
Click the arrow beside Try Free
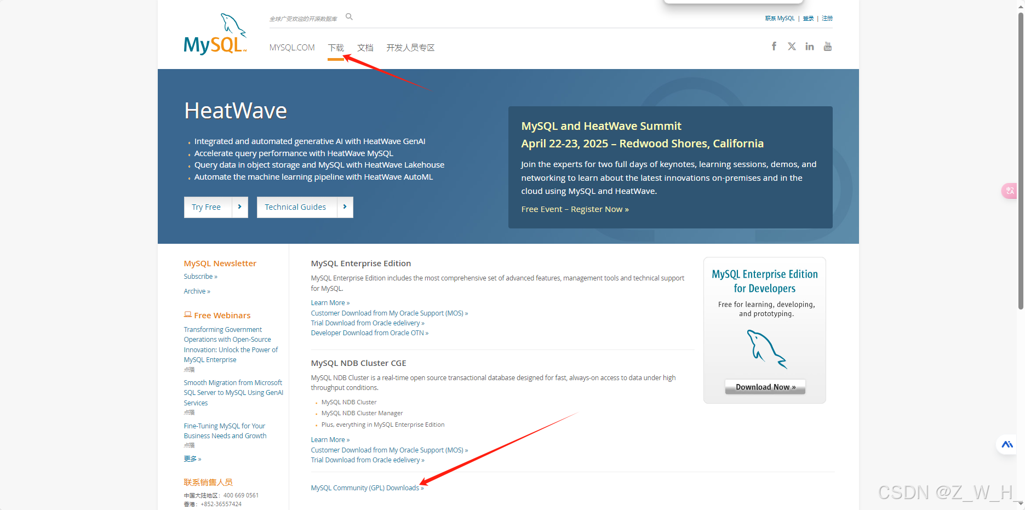tap(240, 207)
